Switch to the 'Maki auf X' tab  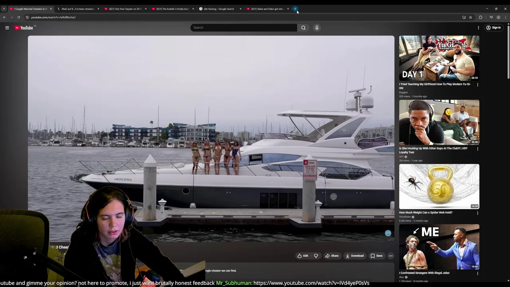[78, 9]
